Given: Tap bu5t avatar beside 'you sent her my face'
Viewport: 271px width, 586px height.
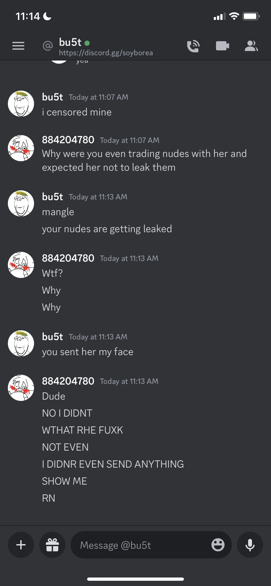Looking at the screenshot, I should click(x=21, y=343).
